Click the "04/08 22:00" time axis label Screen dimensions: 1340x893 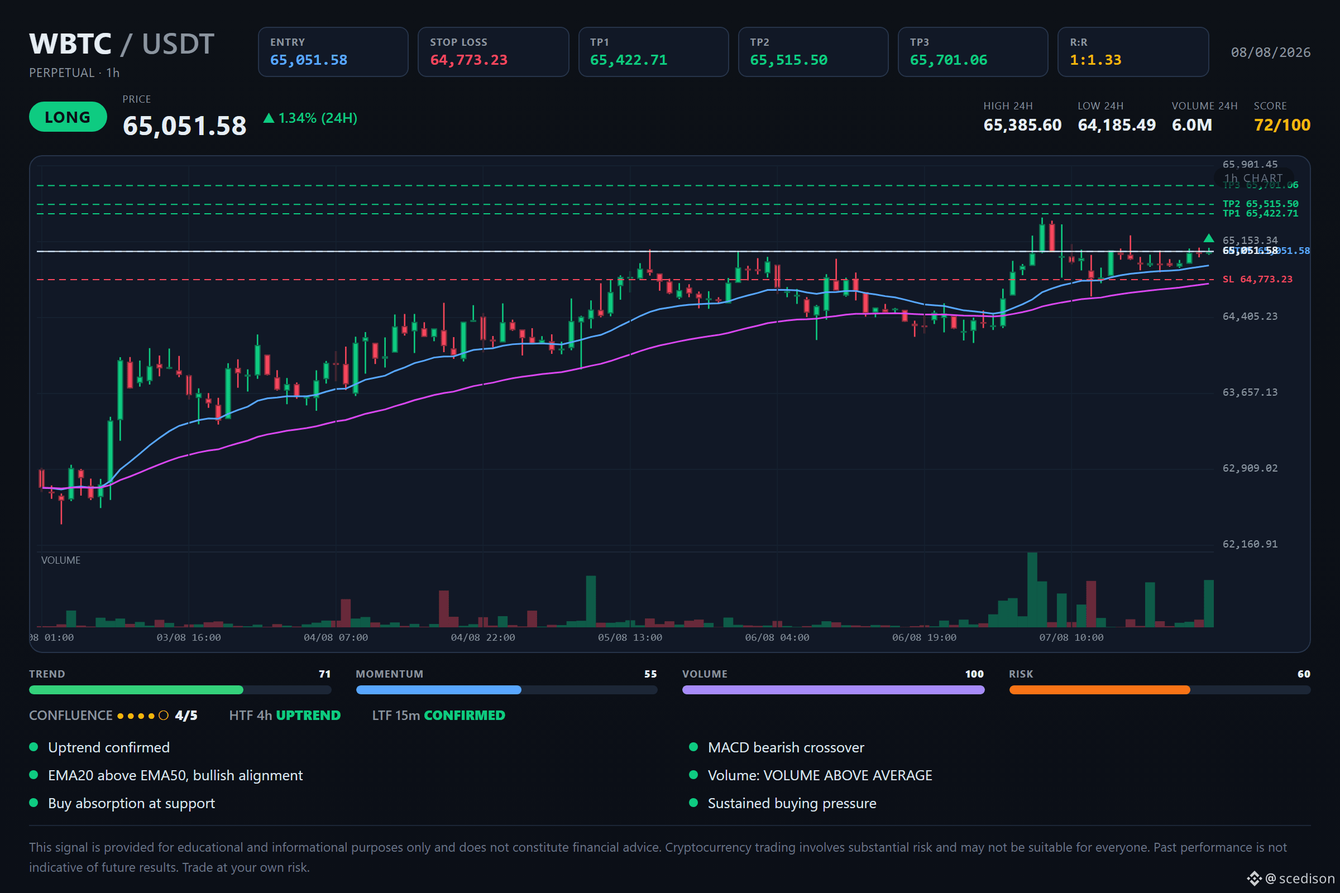(482, 637)
